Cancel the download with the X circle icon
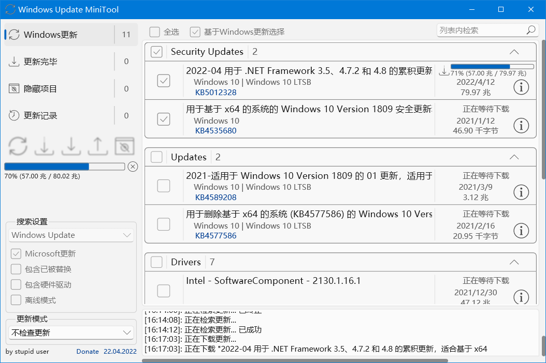Viewport: 546px width, 363px height. (x=133, y=167)
